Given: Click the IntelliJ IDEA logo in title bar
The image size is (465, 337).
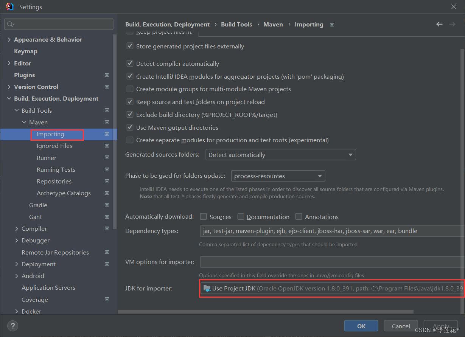Looking at the screenshot, I should click(x=10, y=7).
